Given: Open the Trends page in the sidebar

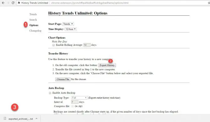Looking at the screenshot, I should coord(33,14).
